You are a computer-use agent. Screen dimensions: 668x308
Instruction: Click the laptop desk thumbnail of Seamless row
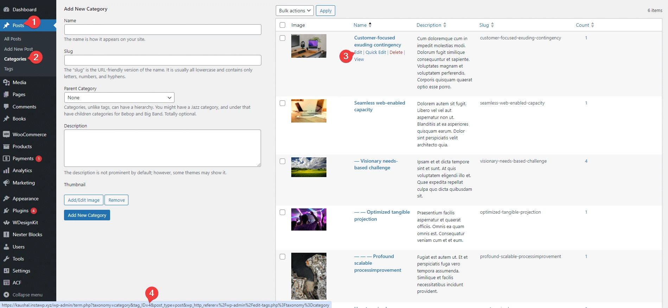(x=309, y=111)
